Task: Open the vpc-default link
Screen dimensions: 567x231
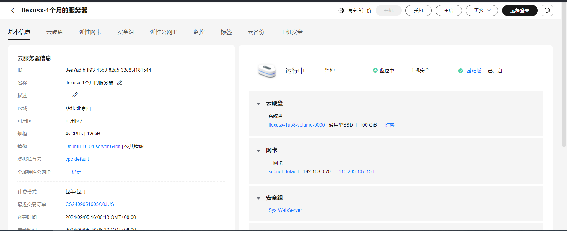Action: pyautogui.click(x=77, y=159)
